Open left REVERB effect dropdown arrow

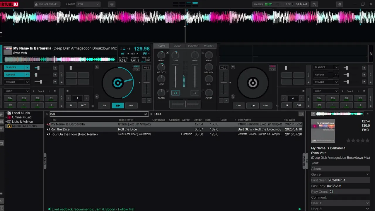point(27,75)
